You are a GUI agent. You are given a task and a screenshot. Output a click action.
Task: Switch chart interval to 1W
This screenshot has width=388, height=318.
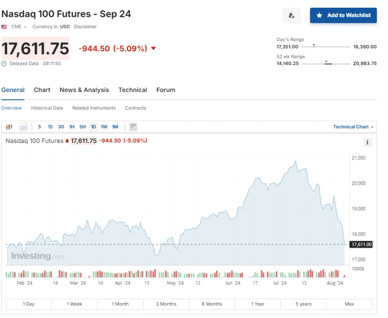point(104,127)
